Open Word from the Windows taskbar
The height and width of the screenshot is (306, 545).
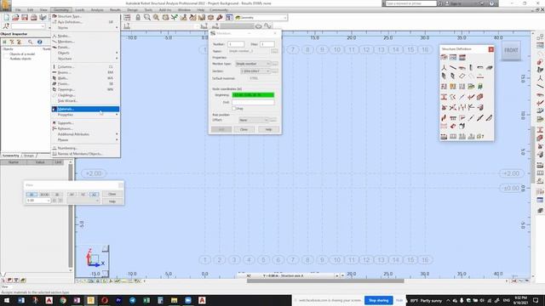(x=21, y=300)
